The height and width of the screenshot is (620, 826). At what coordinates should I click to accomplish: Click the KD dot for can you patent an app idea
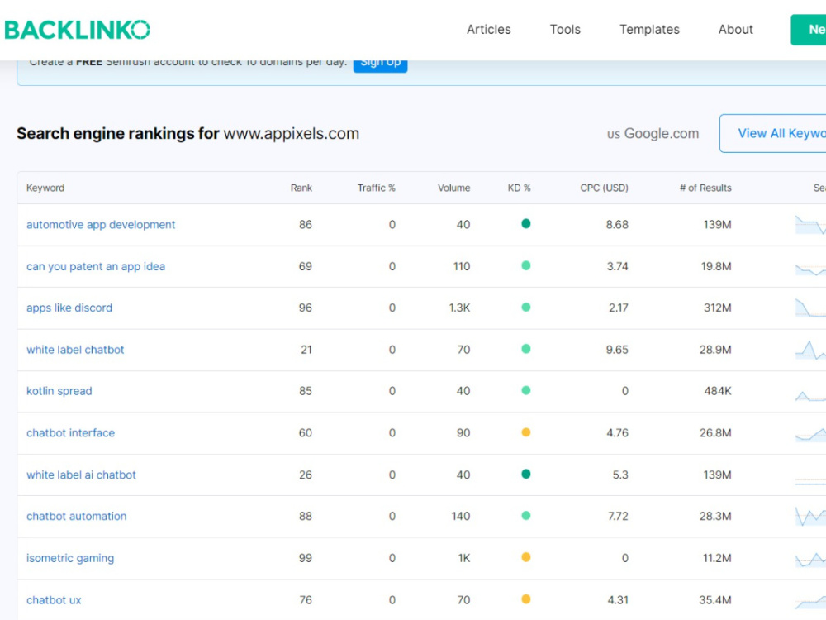coord(525,265)
